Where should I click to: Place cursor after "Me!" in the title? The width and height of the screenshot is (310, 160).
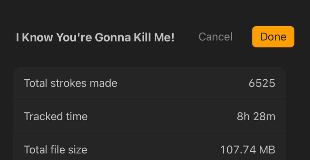tap(175, 38)
